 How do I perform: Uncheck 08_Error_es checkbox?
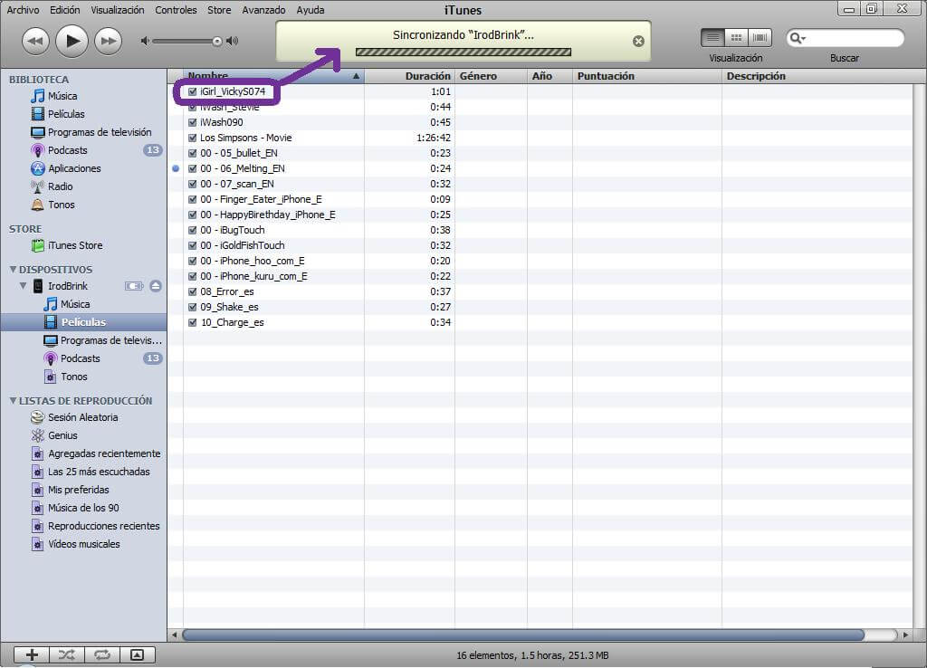[x=192, y=291]
